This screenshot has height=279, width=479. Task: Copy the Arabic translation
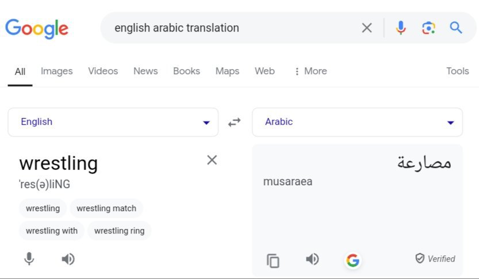(x=273, y=261)
